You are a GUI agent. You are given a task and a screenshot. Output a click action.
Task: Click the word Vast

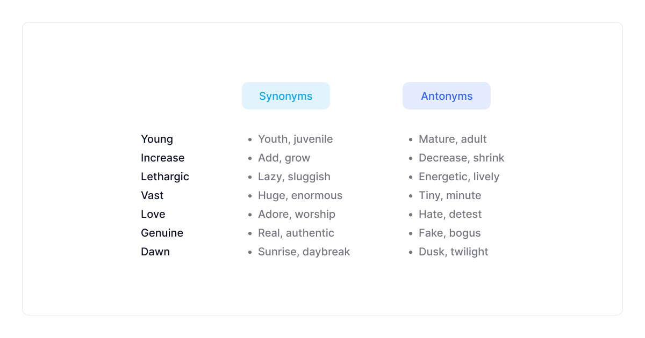[152, 195]
